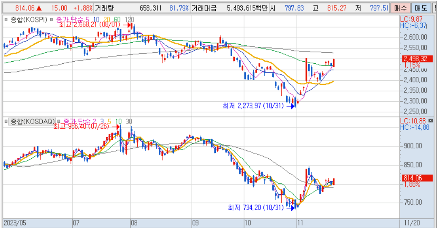The width and height of the screenshot is (437, 228).
Task: Select the 120-day moving average label on KOSPI
Action: pyautogui.click(x=130, y=19)
